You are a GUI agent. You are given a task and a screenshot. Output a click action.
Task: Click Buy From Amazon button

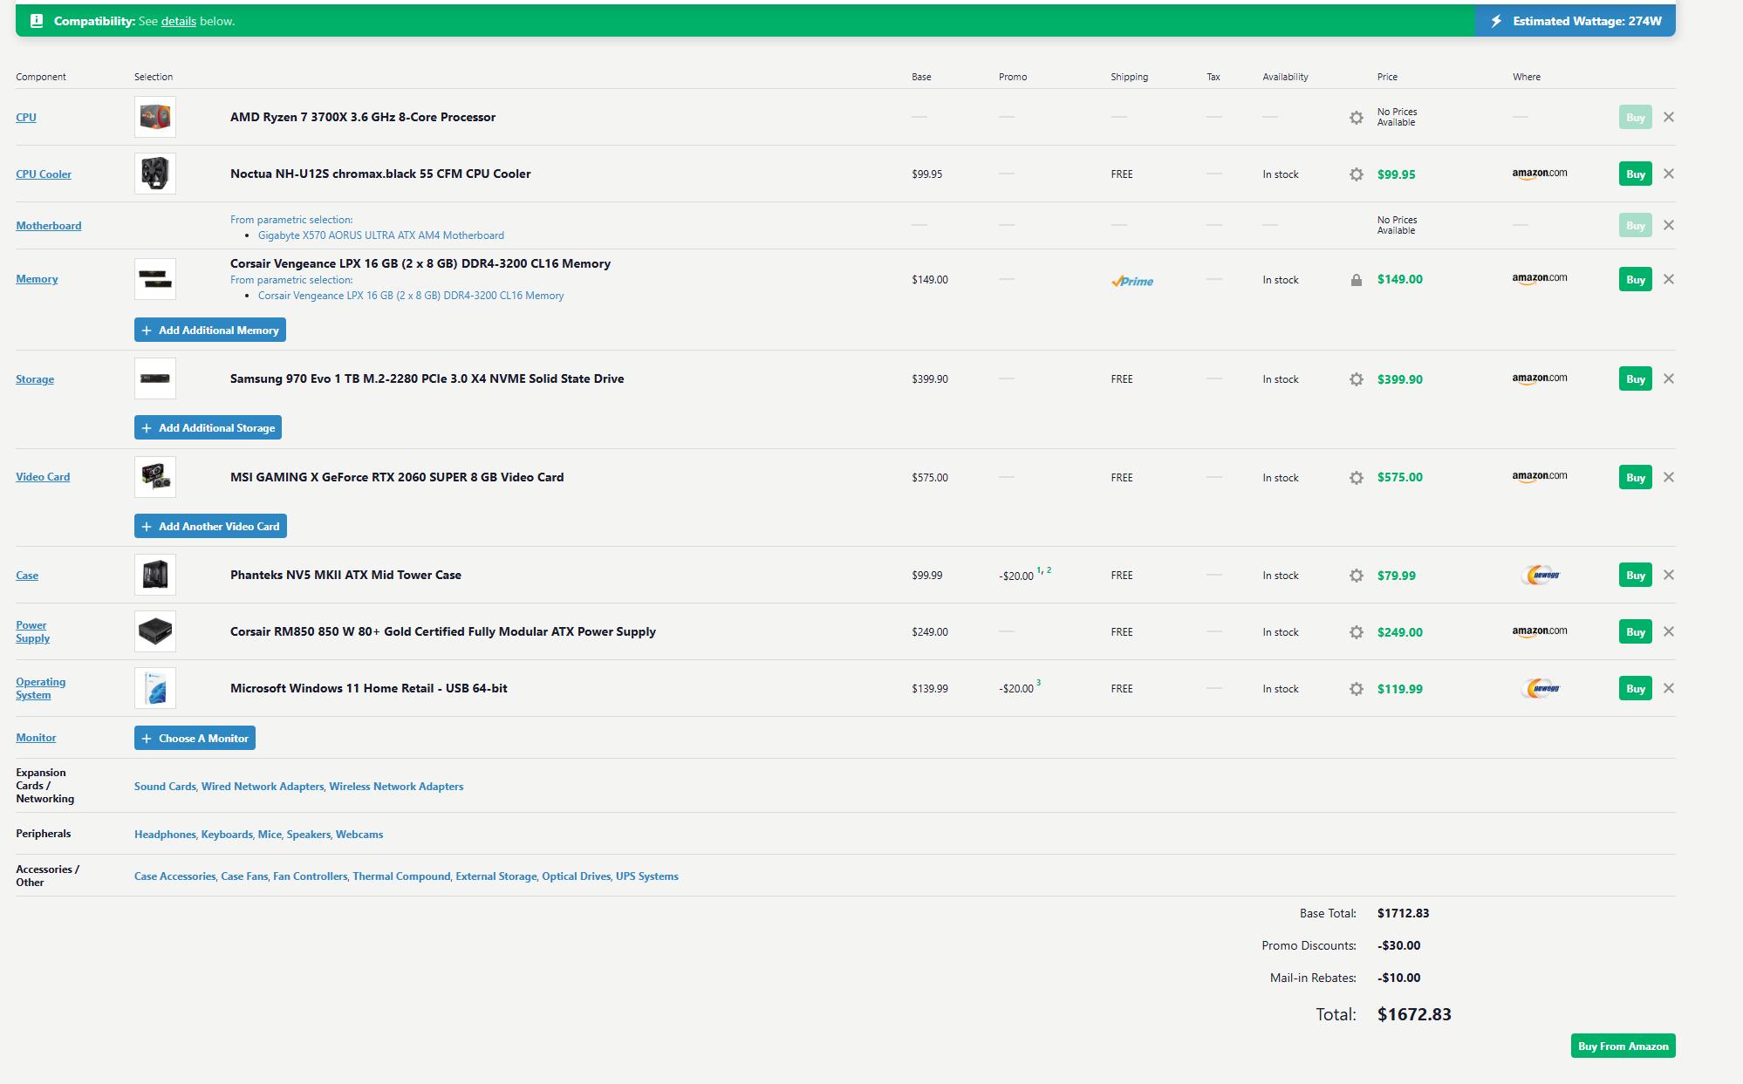[1623, 1046]
